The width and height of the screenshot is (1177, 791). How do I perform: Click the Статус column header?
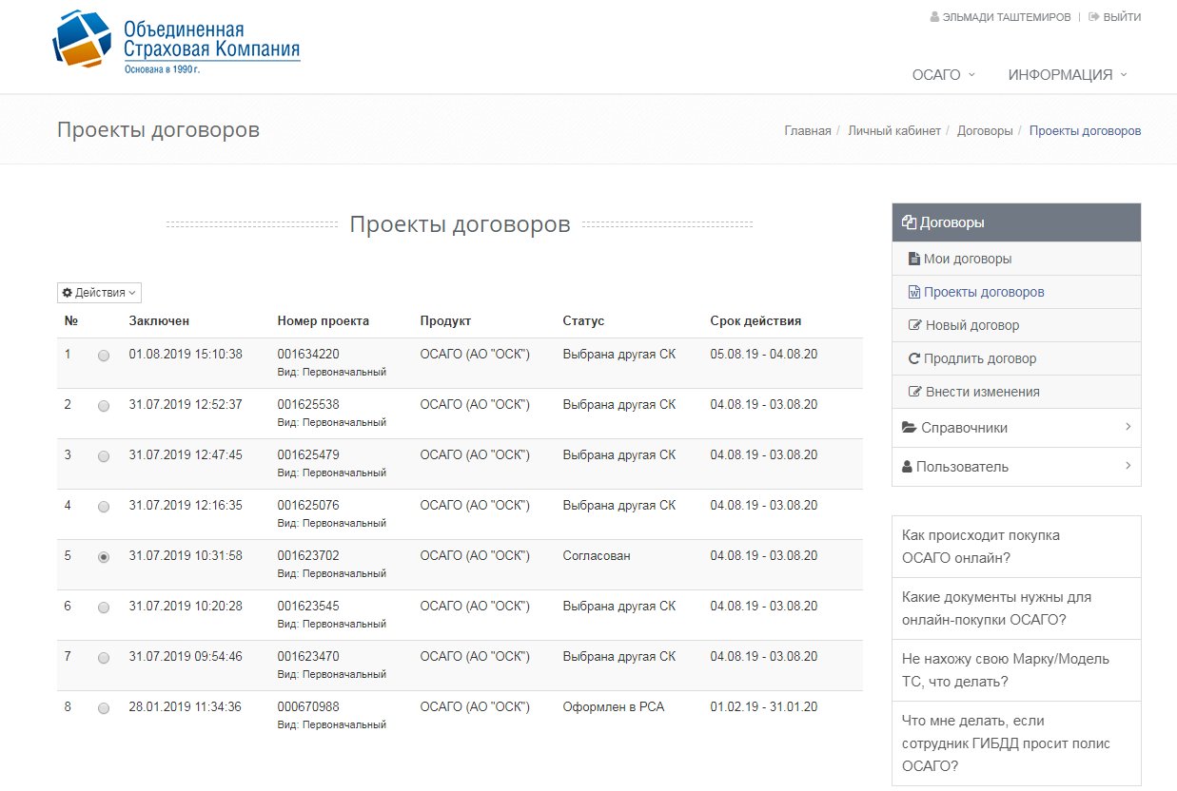(x=583, y=321)
